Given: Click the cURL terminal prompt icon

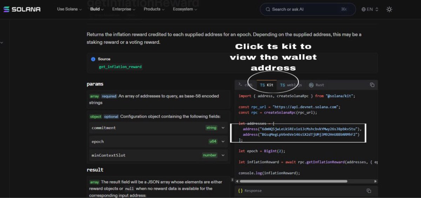Looking at the screenshot, I should [x=240, y=84].
